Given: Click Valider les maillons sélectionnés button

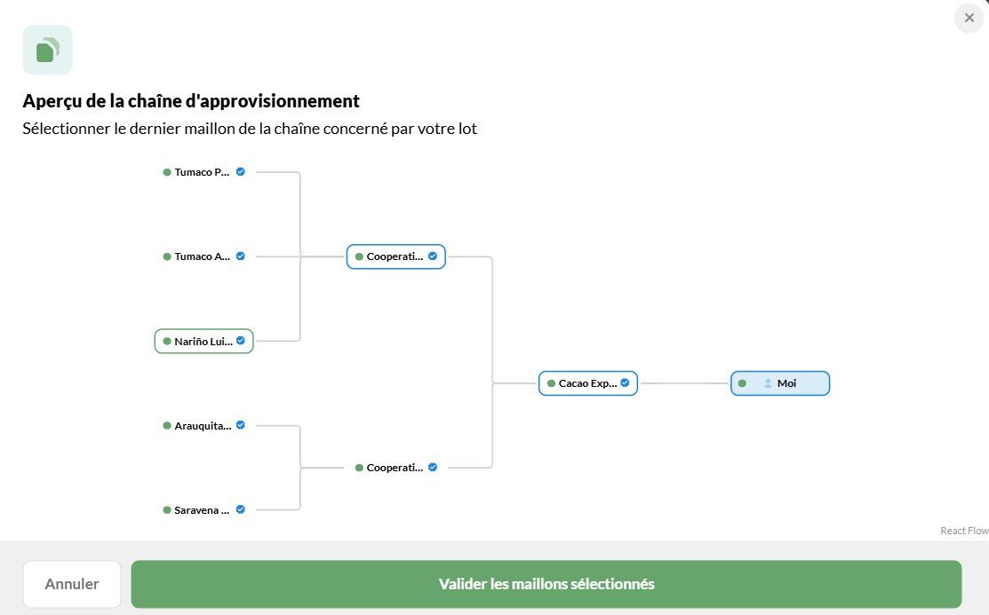Looking at the screenshot, I should point(546,584).
